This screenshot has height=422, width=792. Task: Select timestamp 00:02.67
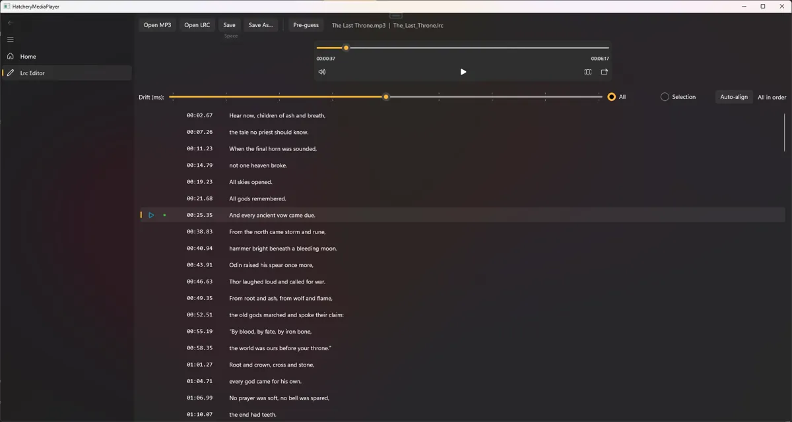pyautogui.click(x=199, y=115)
